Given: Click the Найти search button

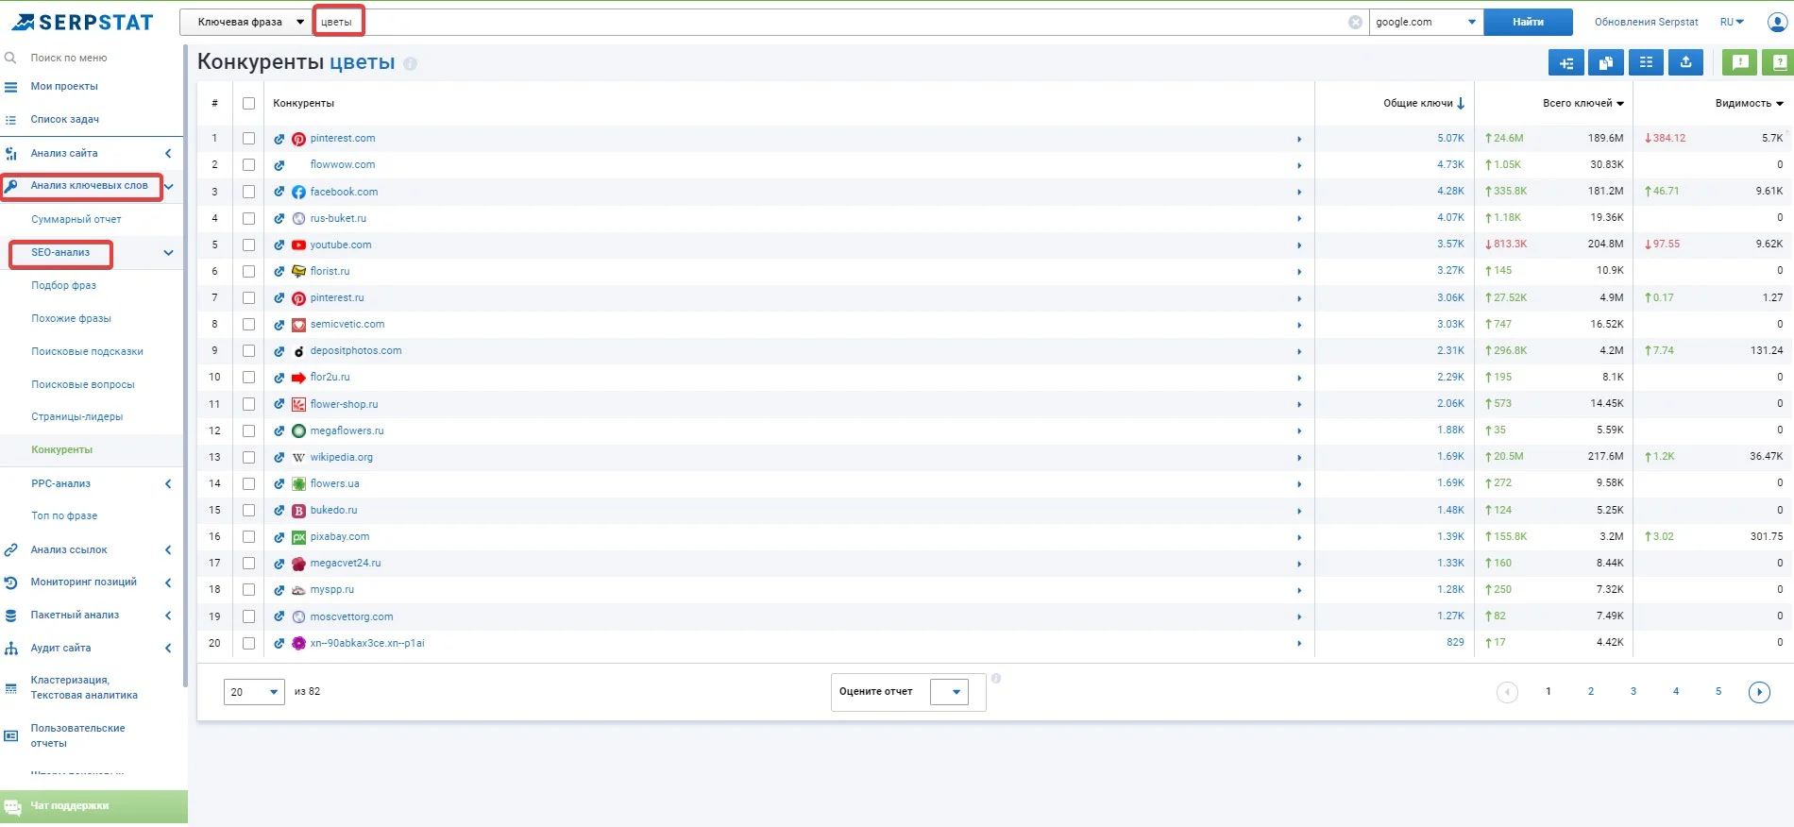Looking at the screenshot, I should 1528,22.
